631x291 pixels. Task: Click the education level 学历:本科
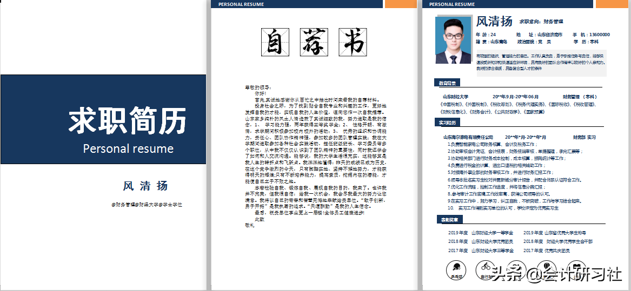pyautogui.click(x=586, y=42)
